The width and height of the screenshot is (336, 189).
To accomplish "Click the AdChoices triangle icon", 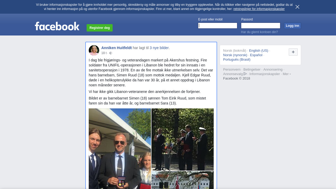I will [x=245, y=74].
